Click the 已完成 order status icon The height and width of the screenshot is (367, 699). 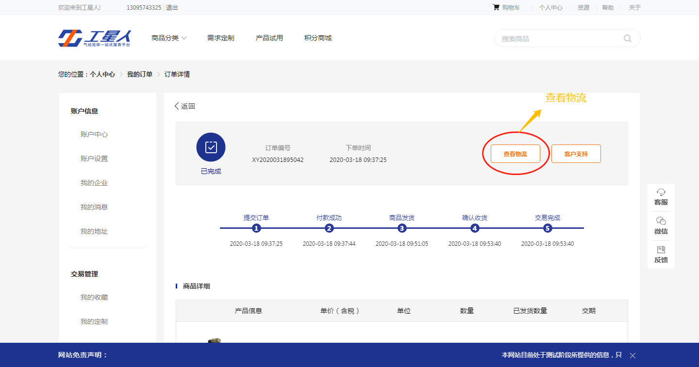pyautogui.click(x=211, y=147)
